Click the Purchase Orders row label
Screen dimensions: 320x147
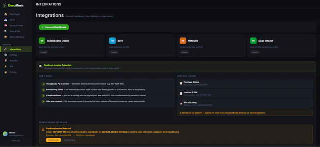coord(191,82)
